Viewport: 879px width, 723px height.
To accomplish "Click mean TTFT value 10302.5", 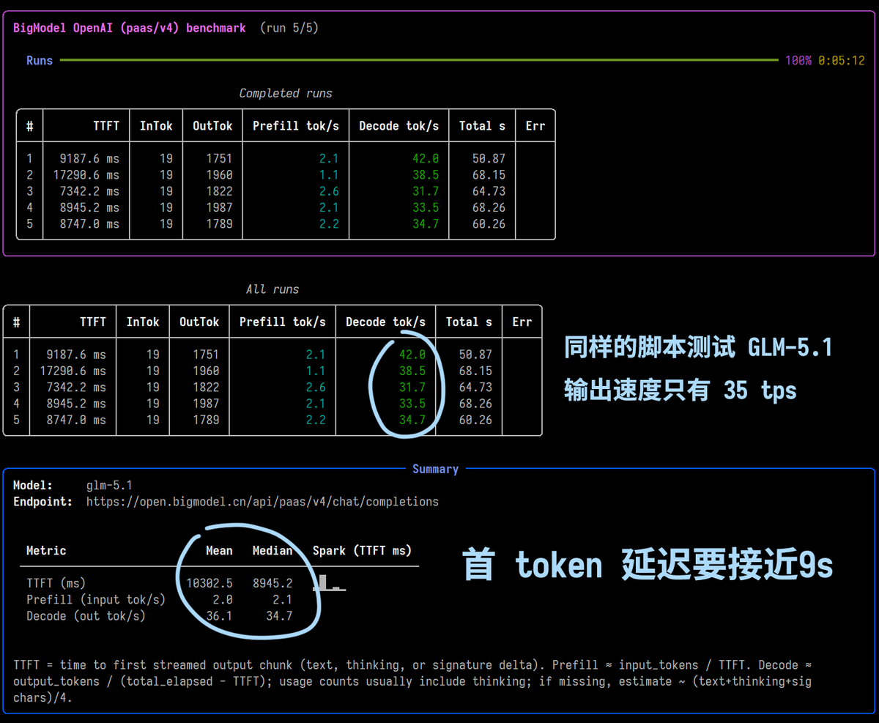I will coord(209,584).
